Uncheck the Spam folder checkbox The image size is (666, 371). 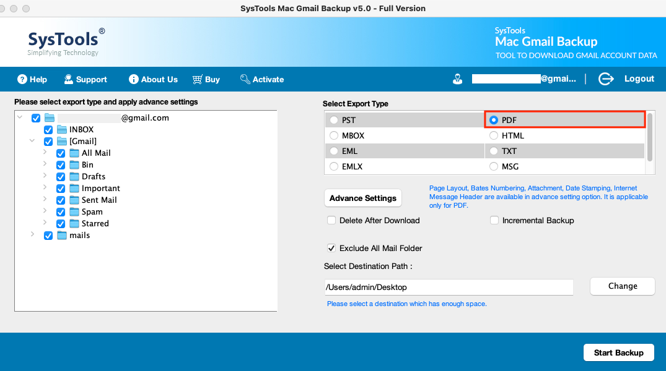coord(61,212)
